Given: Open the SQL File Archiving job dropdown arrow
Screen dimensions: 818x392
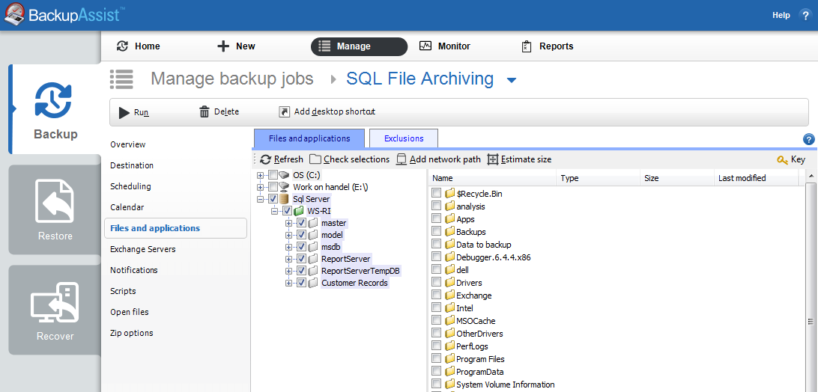Looking at the screenshot, I should tap(512, 80).
